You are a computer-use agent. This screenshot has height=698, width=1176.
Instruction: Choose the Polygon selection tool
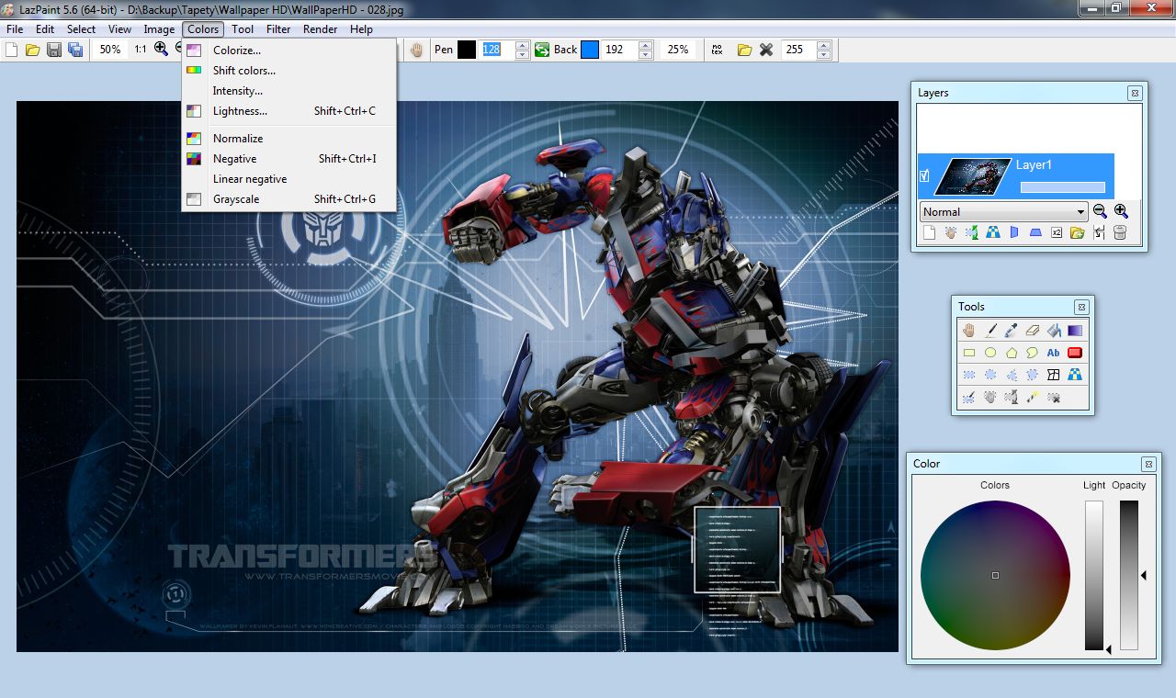click(1012, 375)
